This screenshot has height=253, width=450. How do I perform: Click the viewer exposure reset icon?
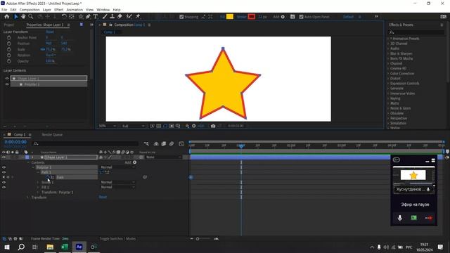click(x=194, y=126)
